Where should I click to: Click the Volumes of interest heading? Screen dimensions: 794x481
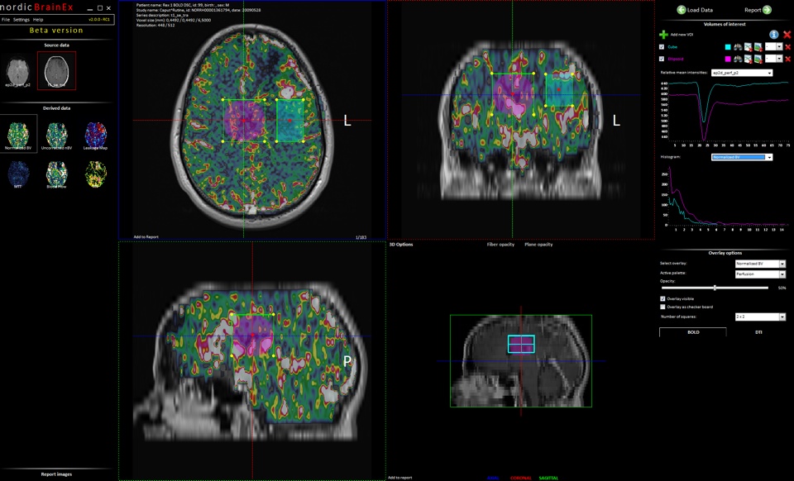coord(725,24)
